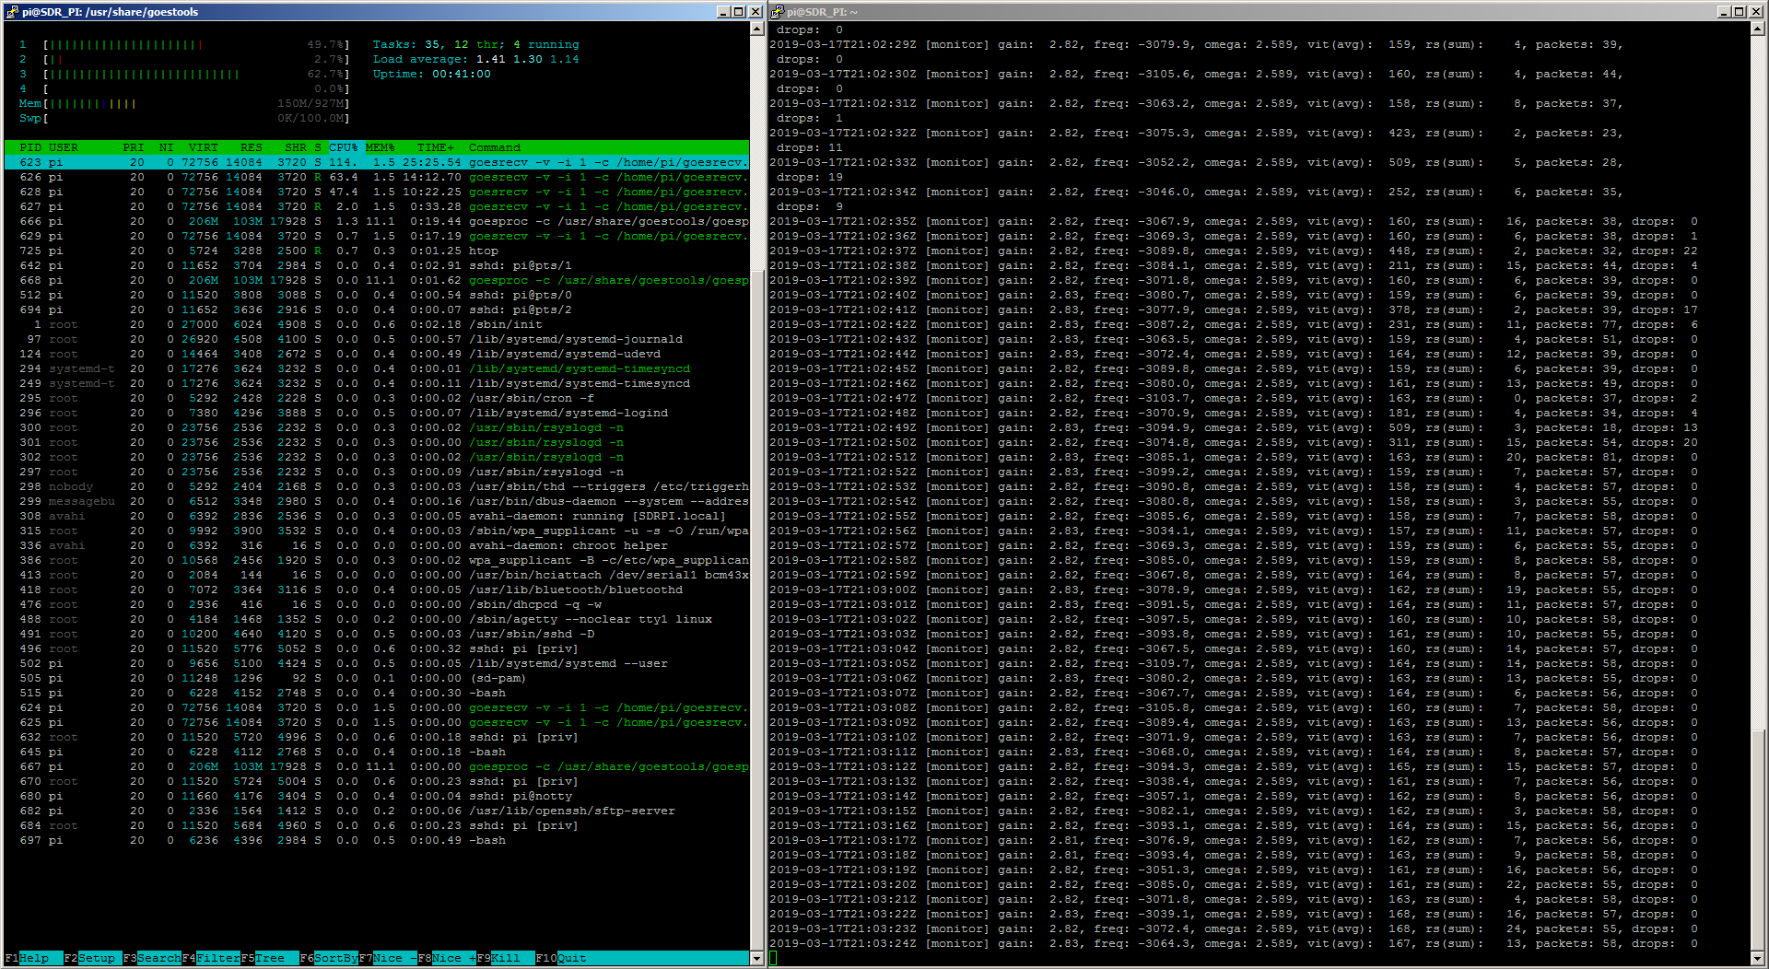
Task: Select sshd pi@pts/1 process row
Action: click(x=377, y=265)
